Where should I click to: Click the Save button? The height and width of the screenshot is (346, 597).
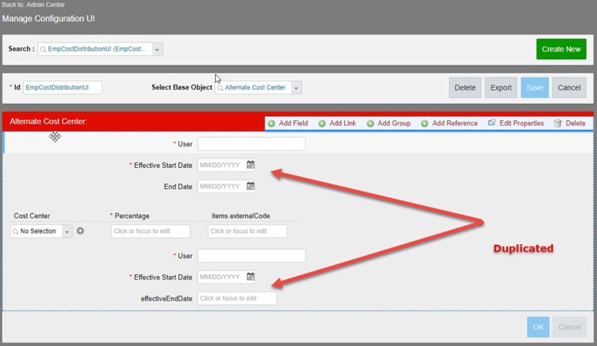coord(534,87)
